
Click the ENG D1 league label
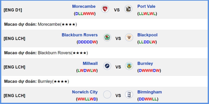[x=13, y=10]
